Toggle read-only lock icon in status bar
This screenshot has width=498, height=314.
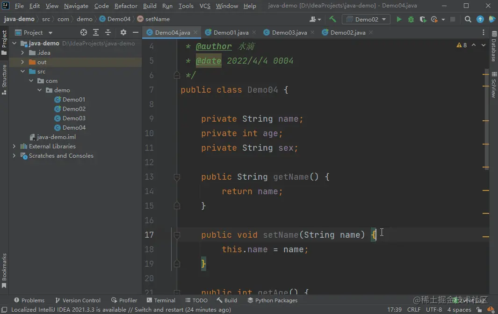click(479, 309)
